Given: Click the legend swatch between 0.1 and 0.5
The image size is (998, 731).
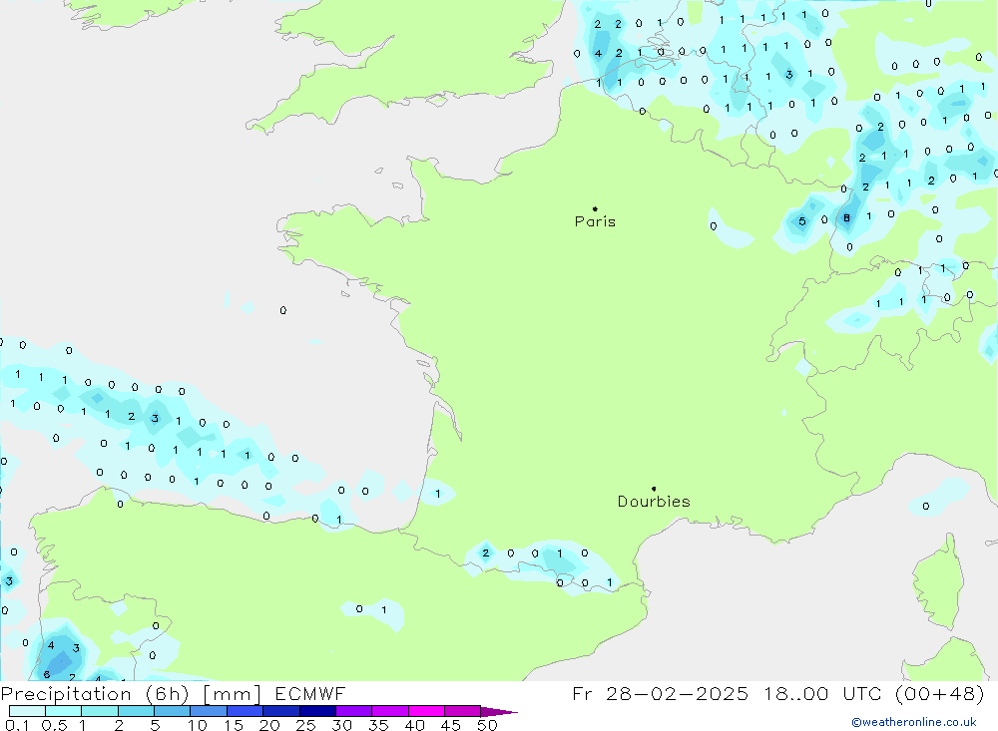Looking at the screenshot, I should pos(27,712).
